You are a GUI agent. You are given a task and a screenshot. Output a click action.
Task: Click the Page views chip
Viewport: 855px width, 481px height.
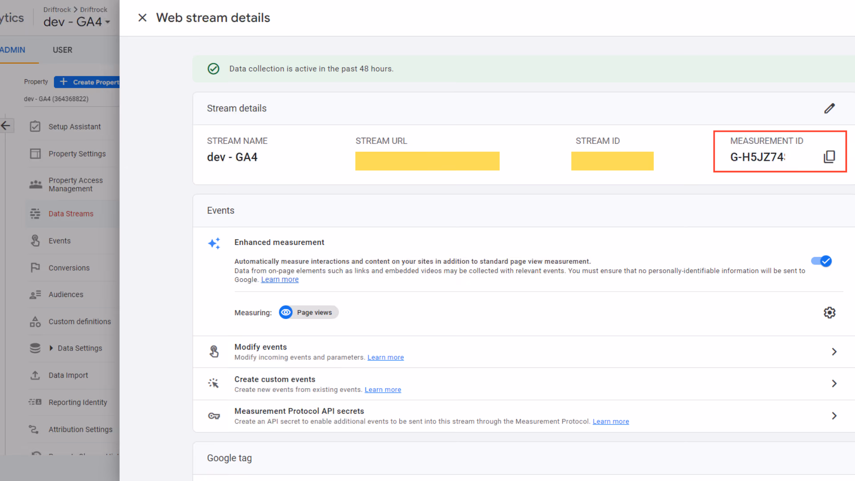(309, 313)
